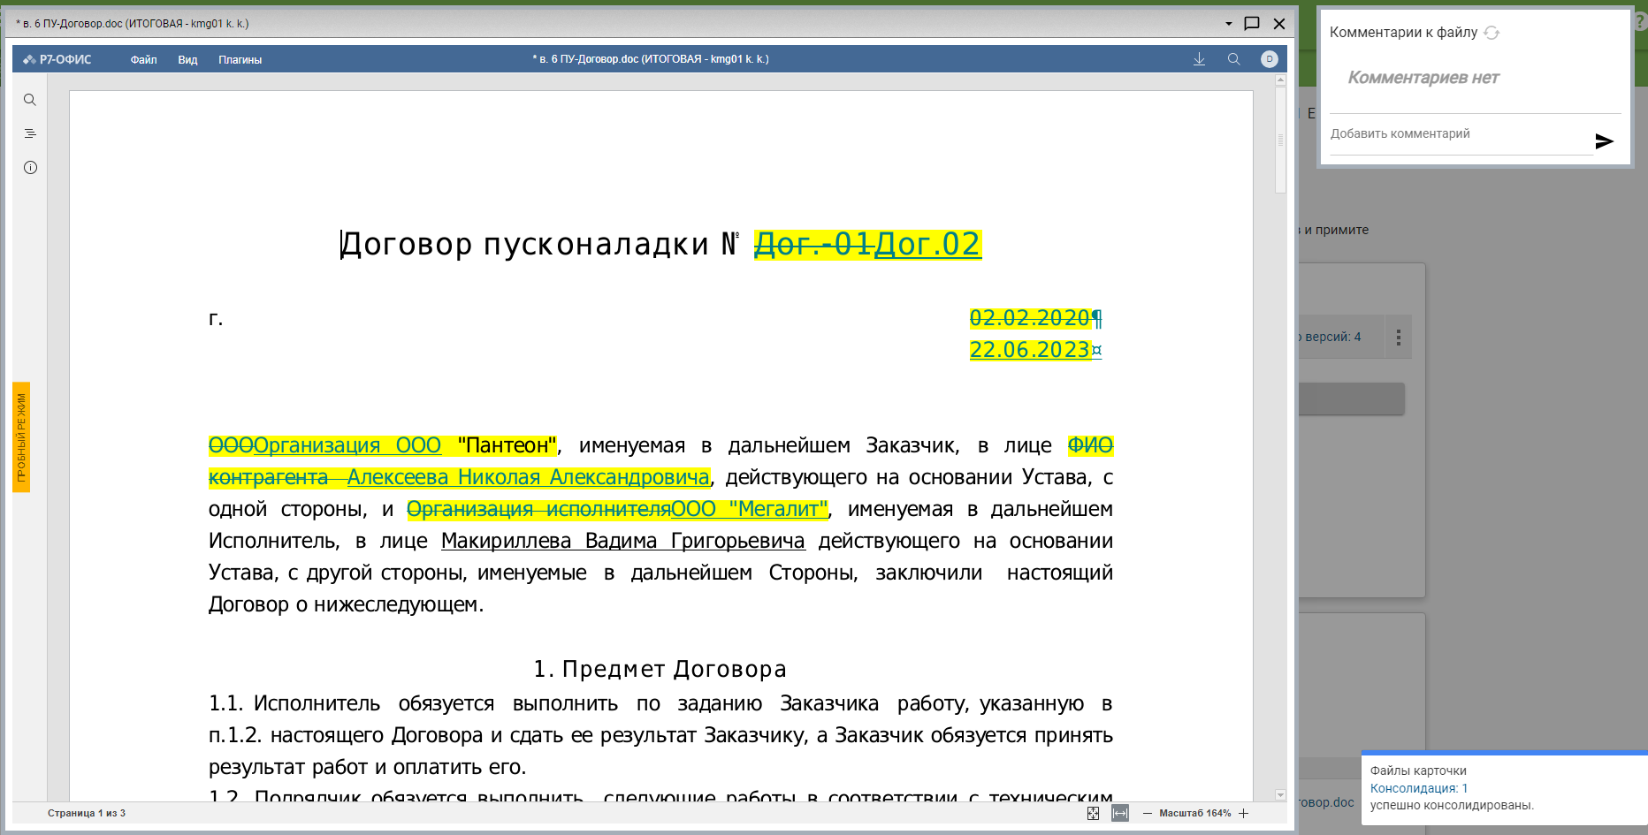The width and height of the screenshot is (1648, 835).
Task: Open the document info panel
Action: (30, 167)
